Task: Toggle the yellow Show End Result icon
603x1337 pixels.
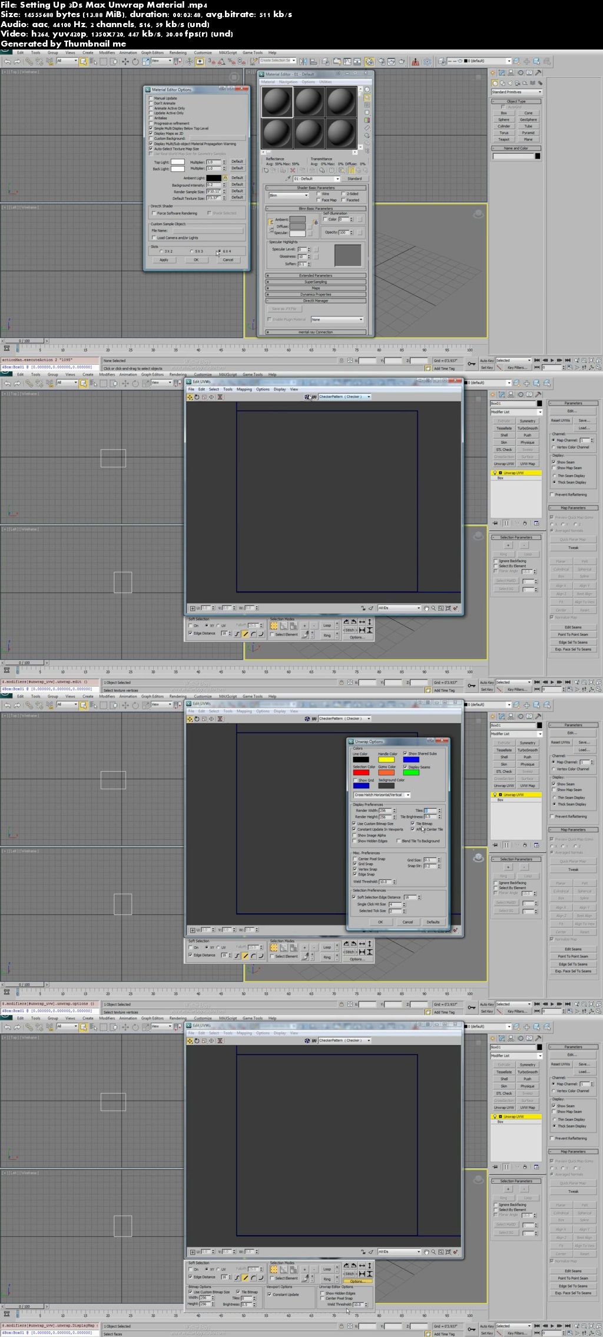Action: (351, 170)
